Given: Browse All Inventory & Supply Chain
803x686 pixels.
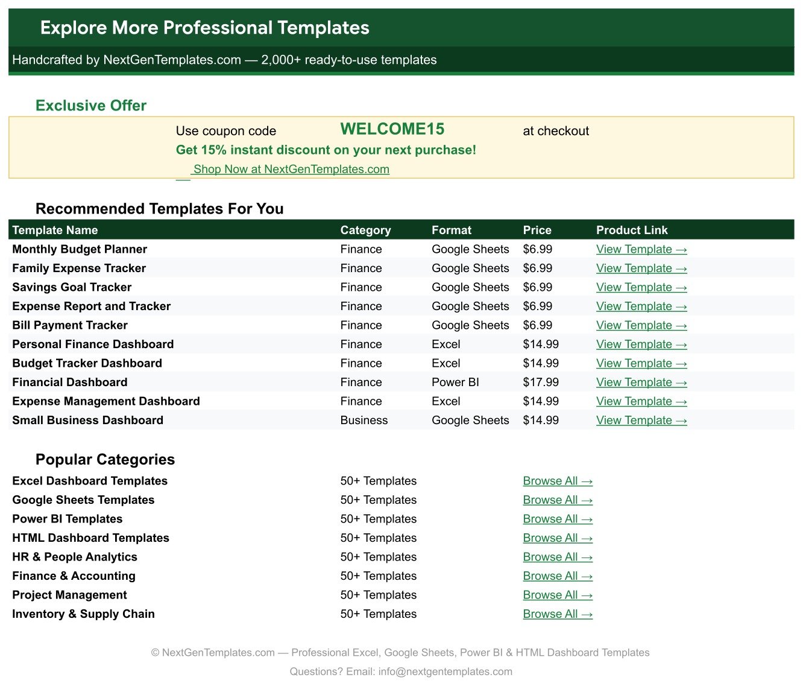Looking at the screenshot, I should click(x=558, y=614).
